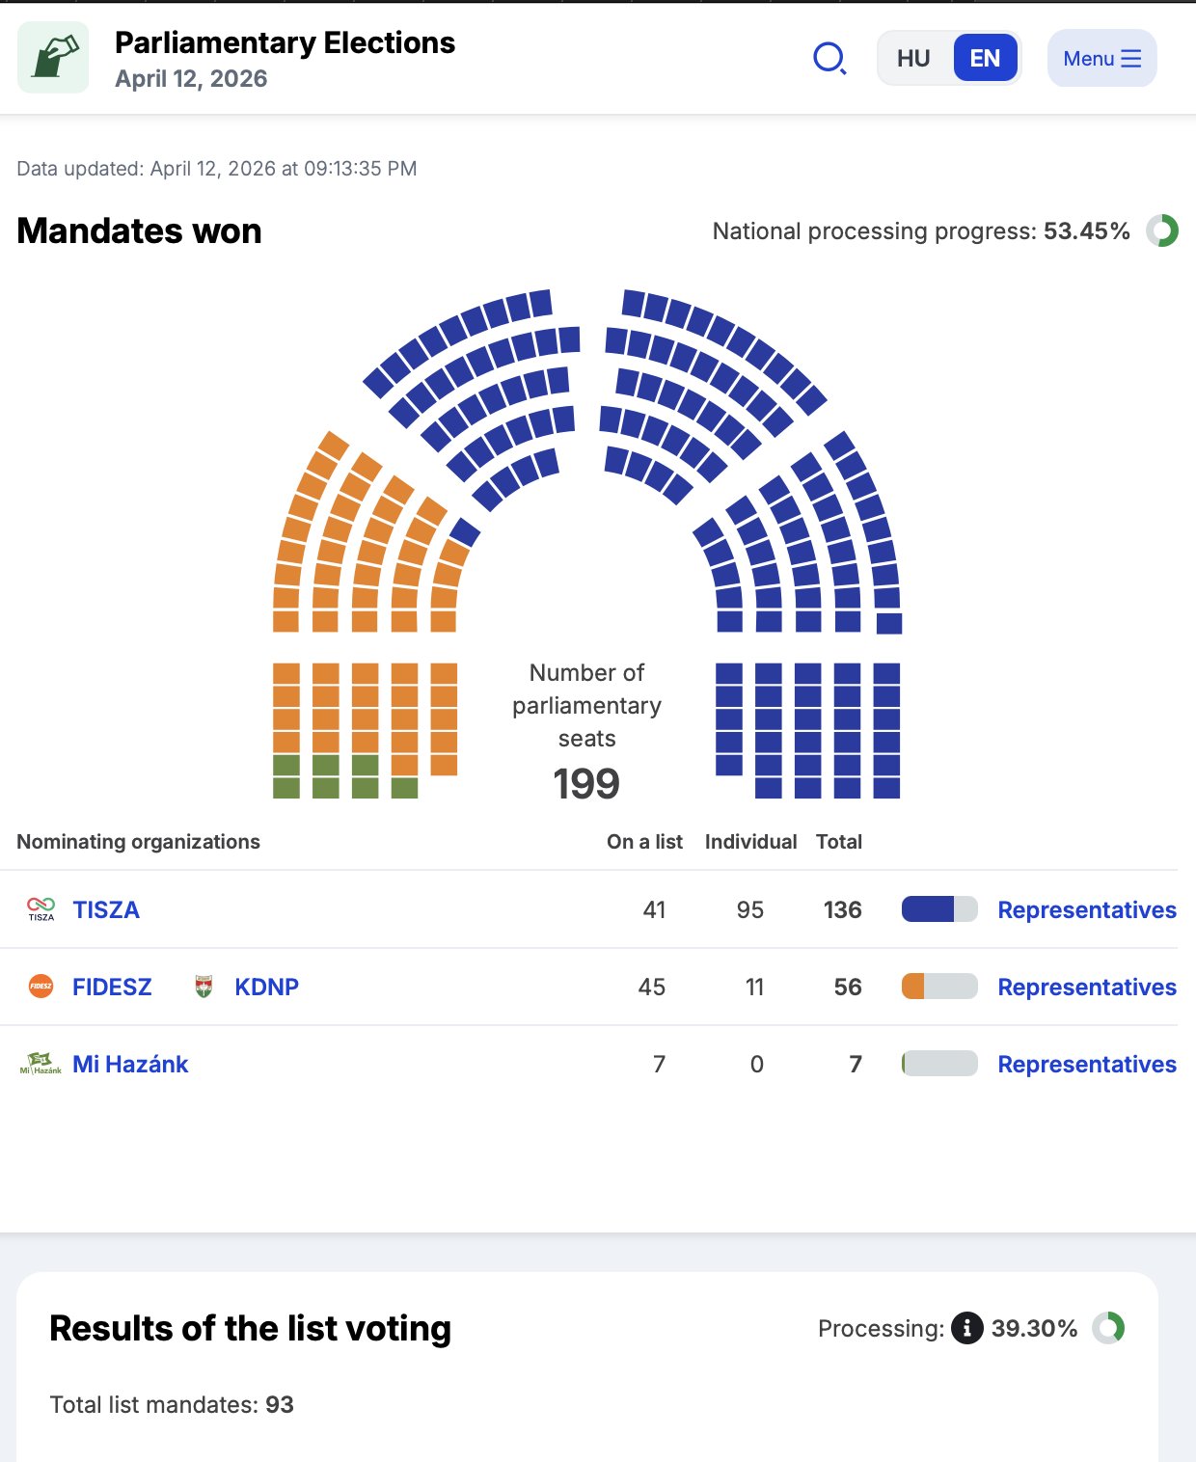The width and height of the screenshot is (1196, 1462).
Task: View TISZA Representatives list
Action: [x=1087, y=909]
